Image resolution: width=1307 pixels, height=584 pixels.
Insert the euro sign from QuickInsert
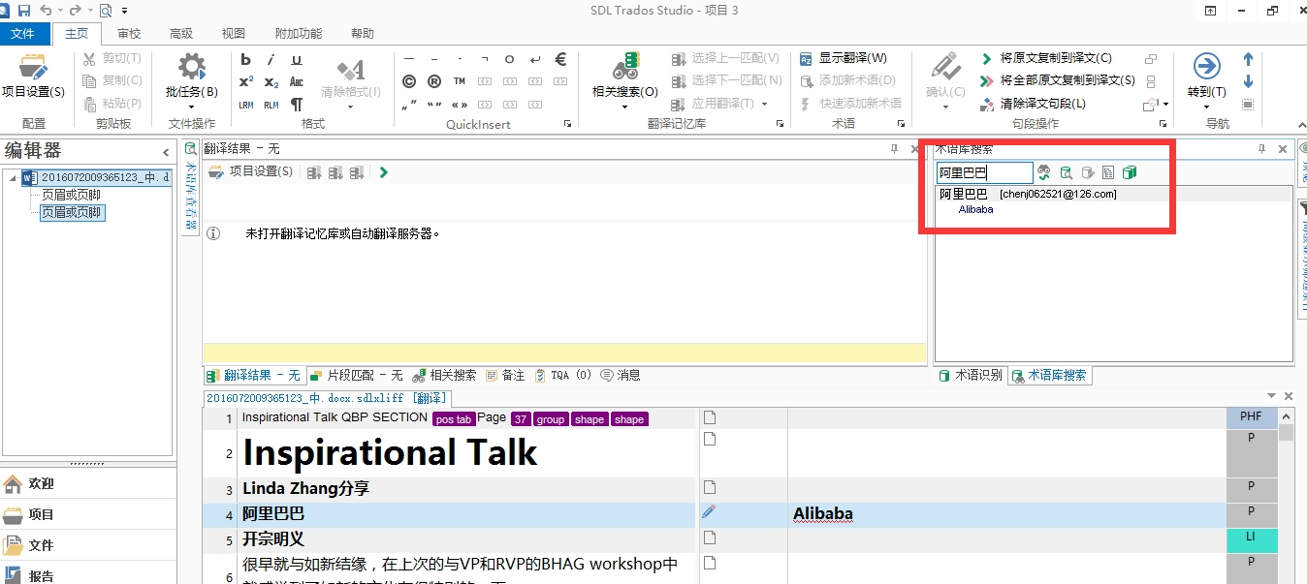coord(560,59)
